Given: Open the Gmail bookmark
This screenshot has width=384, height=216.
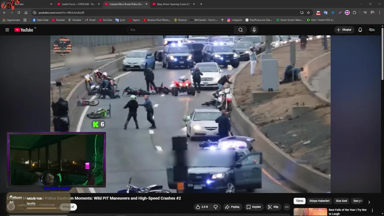Looking at the screenshot, I should (90, 20).
